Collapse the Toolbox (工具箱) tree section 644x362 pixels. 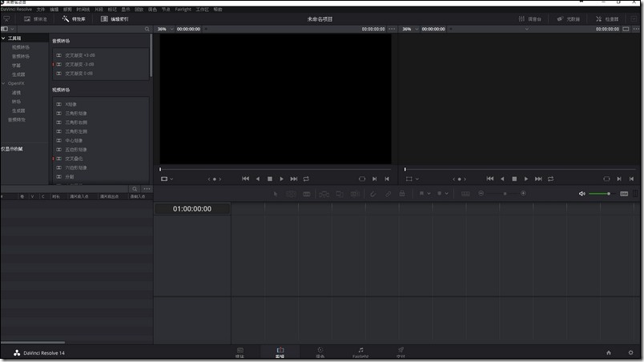click(x=3, y=38)
